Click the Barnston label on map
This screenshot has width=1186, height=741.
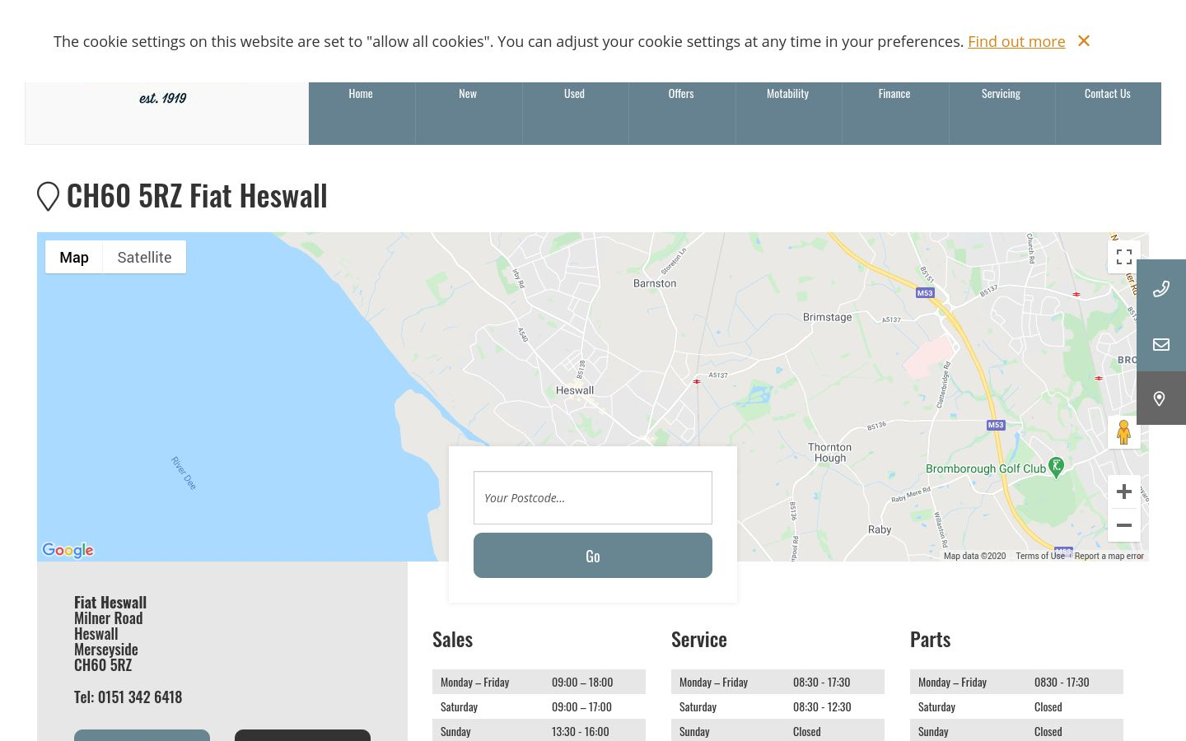click(x=655, y=283)
